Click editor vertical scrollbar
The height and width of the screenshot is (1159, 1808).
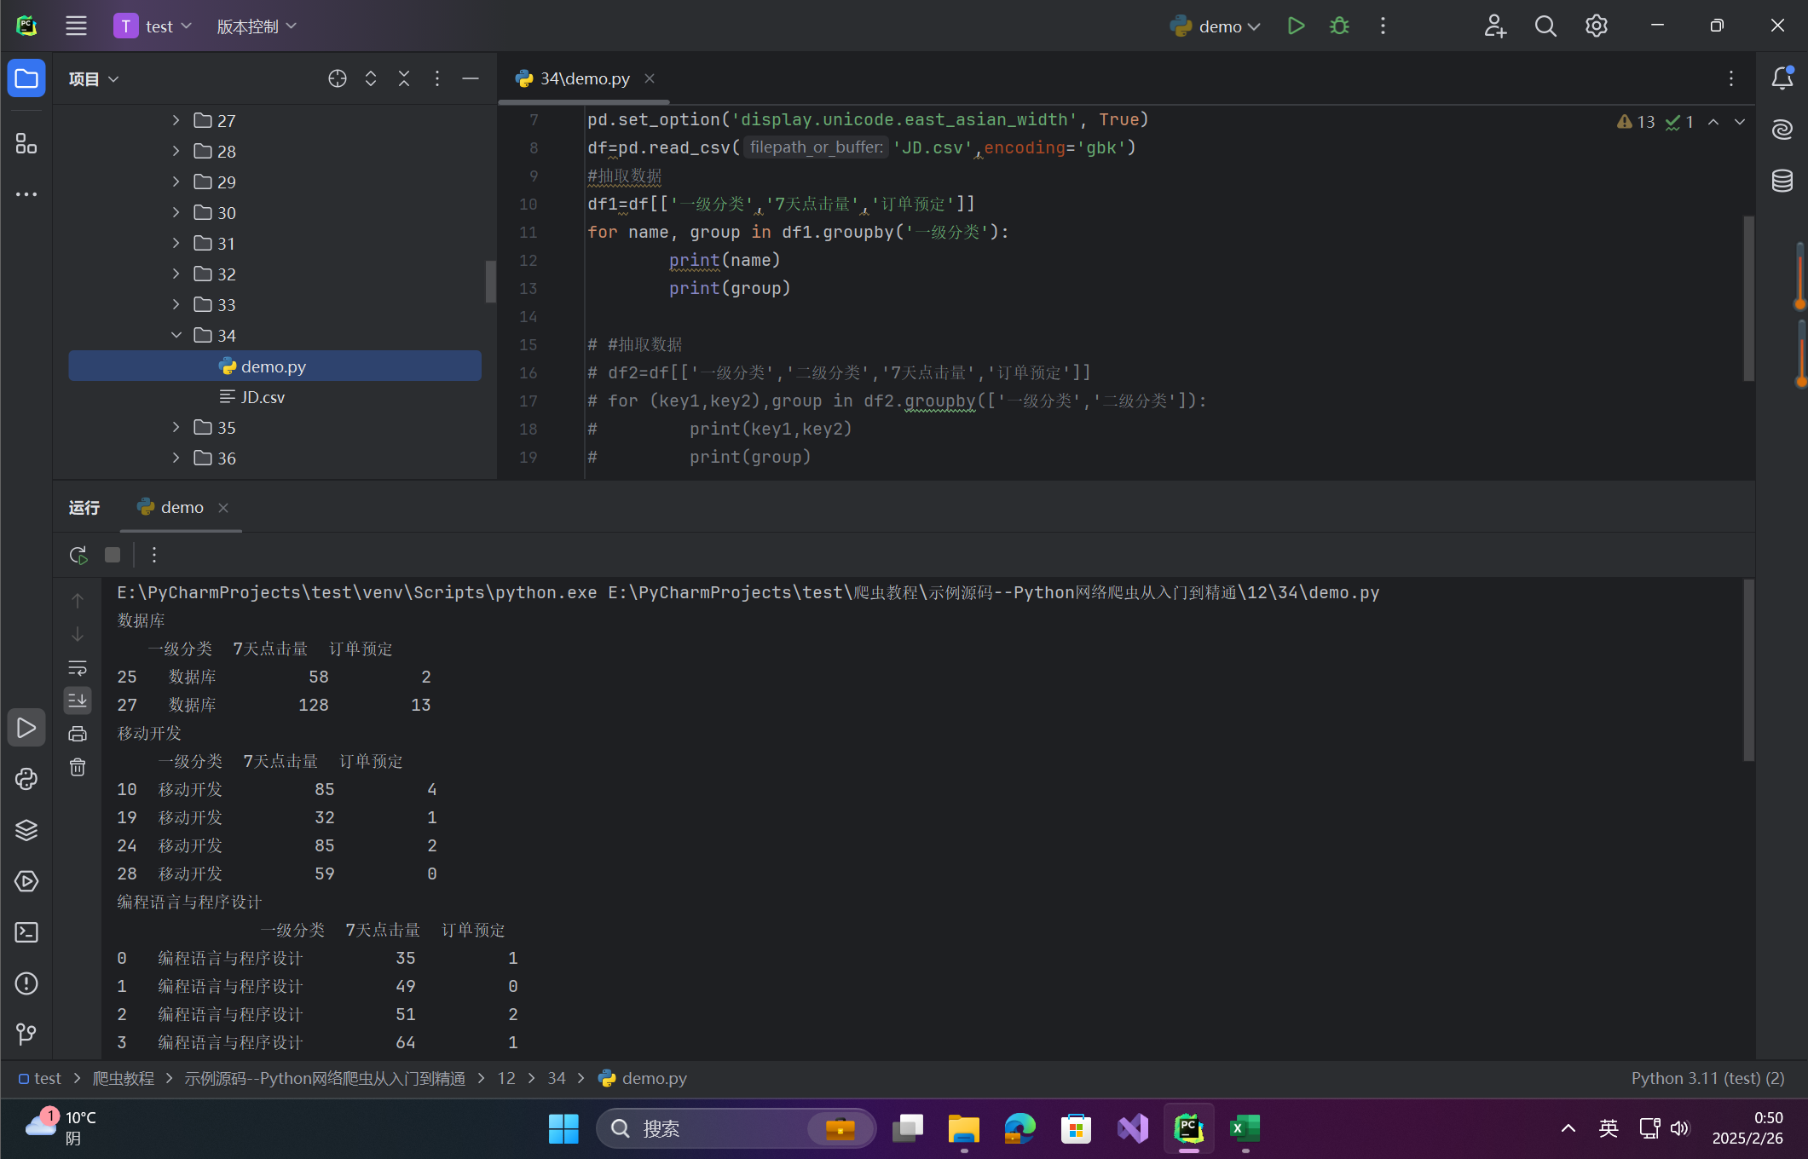pyautogui.click(x=1748, y=297)
